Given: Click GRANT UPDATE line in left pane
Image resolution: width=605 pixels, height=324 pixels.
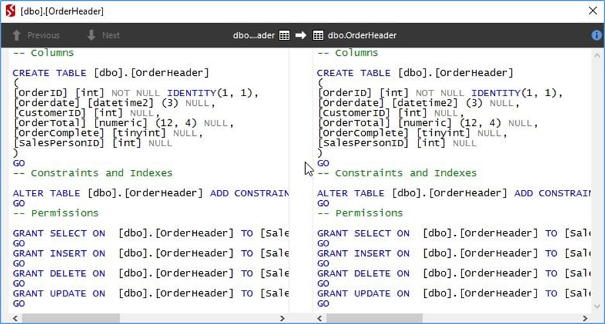Looking at the screenshot, I should [x=151, y=293].
